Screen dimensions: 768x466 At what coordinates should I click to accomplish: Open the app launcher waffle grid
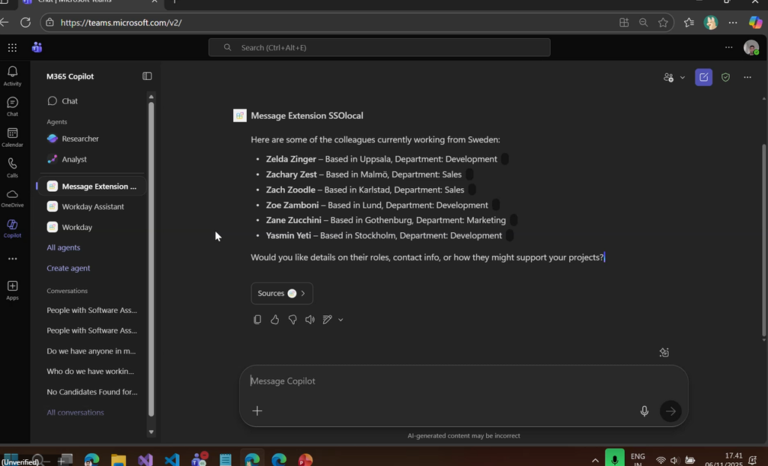click(12, 47)
